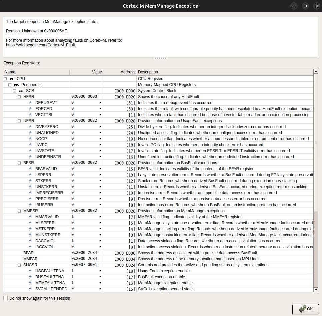Click the FORCED bitfield icon
Screen dimensions: 322x316
(x=30, y=109)
